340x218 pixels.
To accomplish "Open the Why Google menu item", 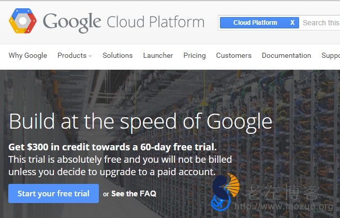I will point(28,55).
